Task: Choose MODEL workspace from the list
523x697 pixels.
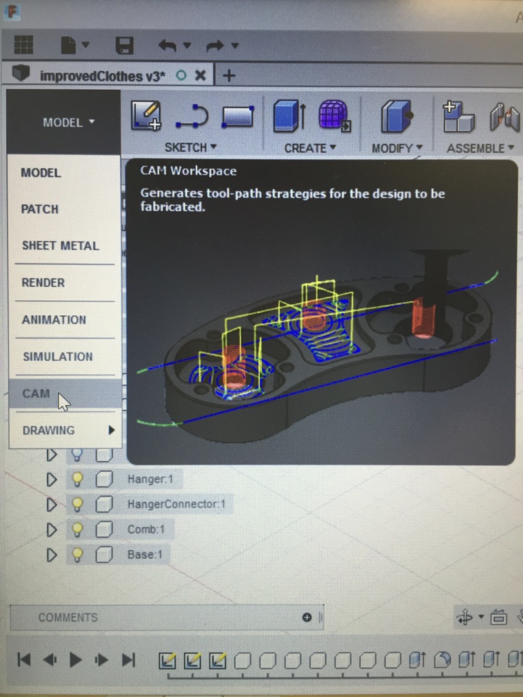Action: coord(41,173)
